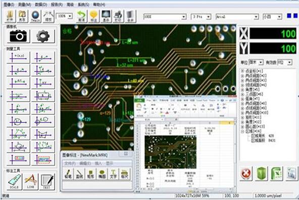Choose the circle measurement tool
299x200 pixels.
[x=18, y=121]
